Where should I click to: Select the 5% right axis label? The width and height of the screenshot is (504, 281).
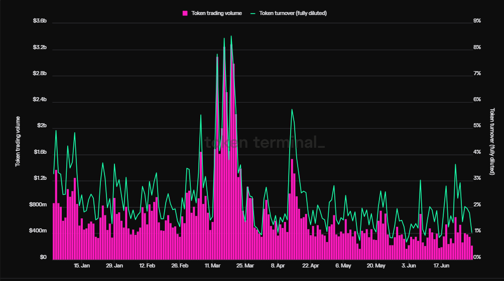pyautogui.click(x=477, y=125)
